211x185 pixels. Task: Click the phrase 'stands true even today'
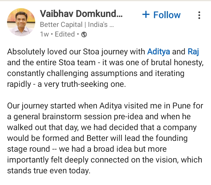point(48,171)
